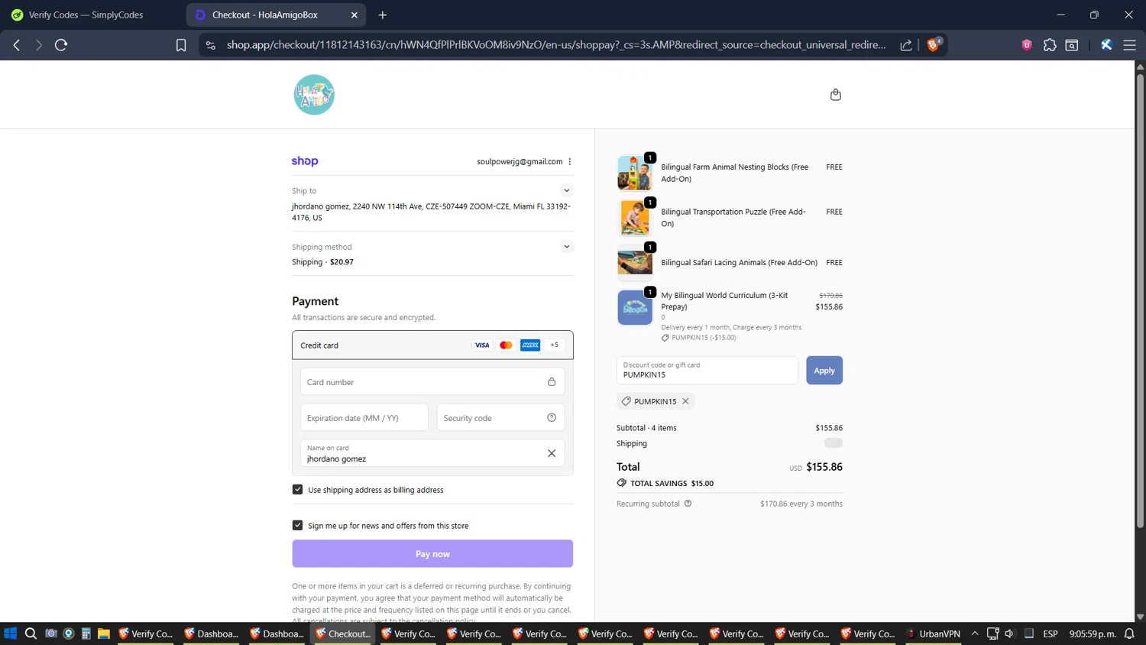Expand the Ship to address section
The height and width of the screenshot is (645, 1146).
[566, 190]
